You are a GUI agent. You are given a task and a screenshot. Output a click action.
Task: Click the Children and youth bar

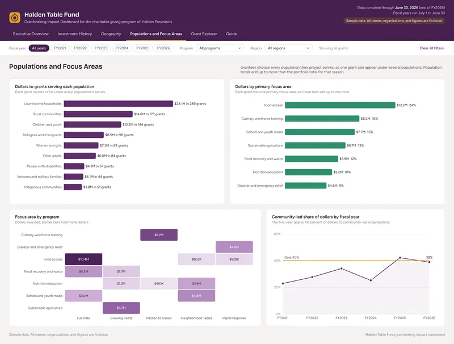pos(93,124)
